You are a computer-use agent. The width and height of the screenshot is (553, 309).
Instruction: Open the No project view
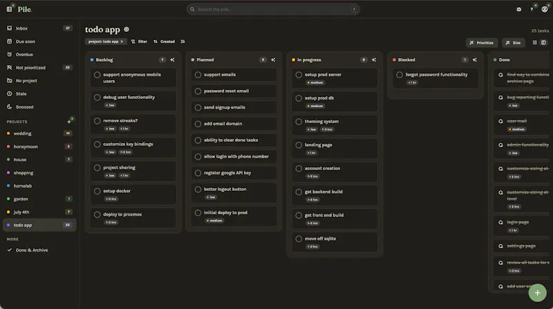[39, 80]
